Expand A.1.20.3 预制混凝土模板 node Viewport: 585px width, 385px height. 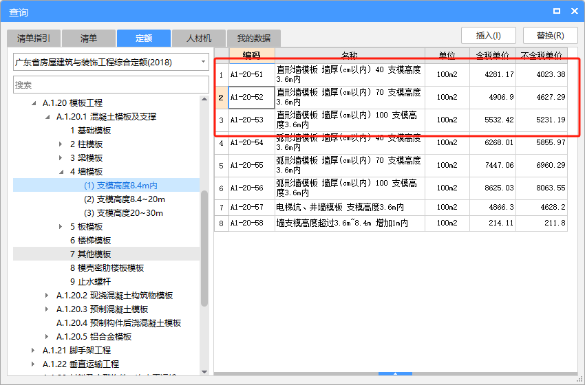(x=47, y=309)
